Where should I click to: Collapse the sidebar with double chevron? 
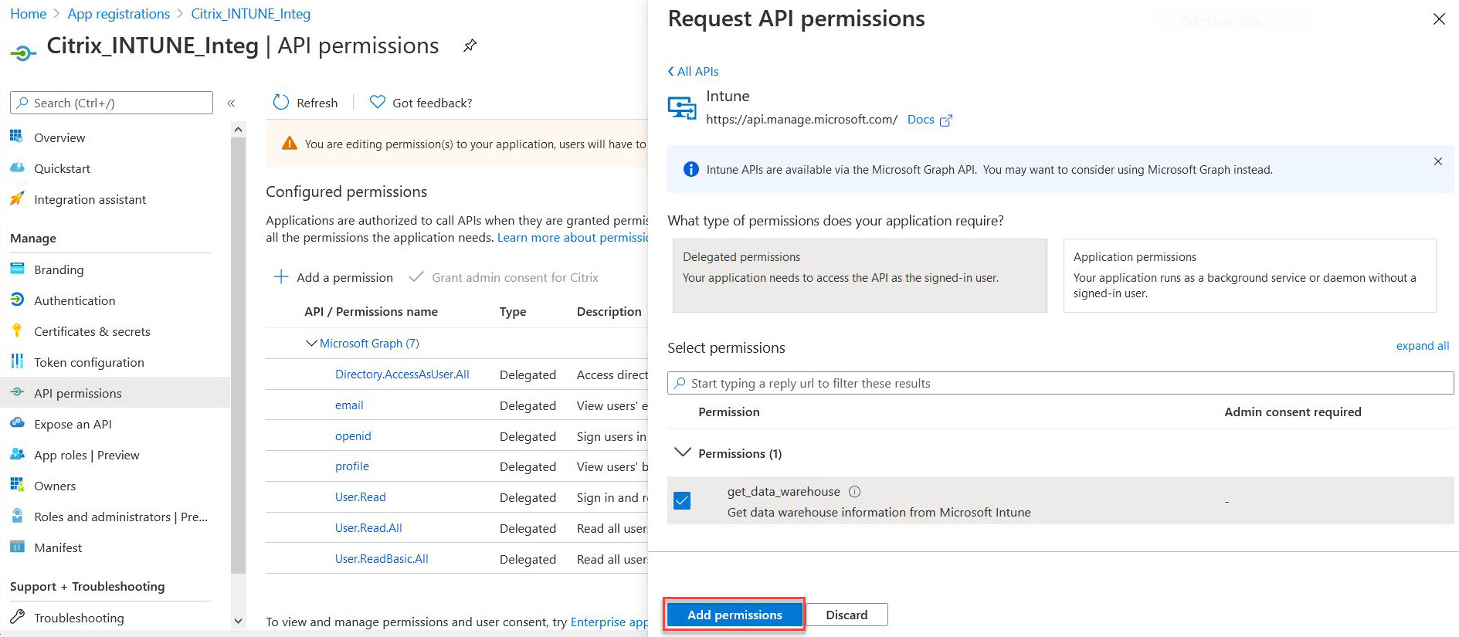[x=231, y=103]
